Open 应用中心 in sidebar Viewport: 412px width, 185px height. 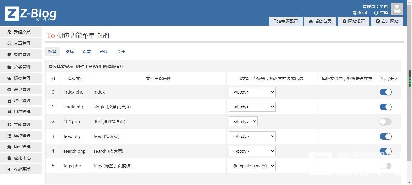(x=21, y=158)
